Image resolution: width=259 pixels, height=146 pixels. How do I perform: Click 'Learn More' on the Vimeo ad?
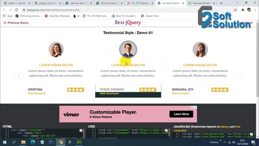[x=181, y=114]
